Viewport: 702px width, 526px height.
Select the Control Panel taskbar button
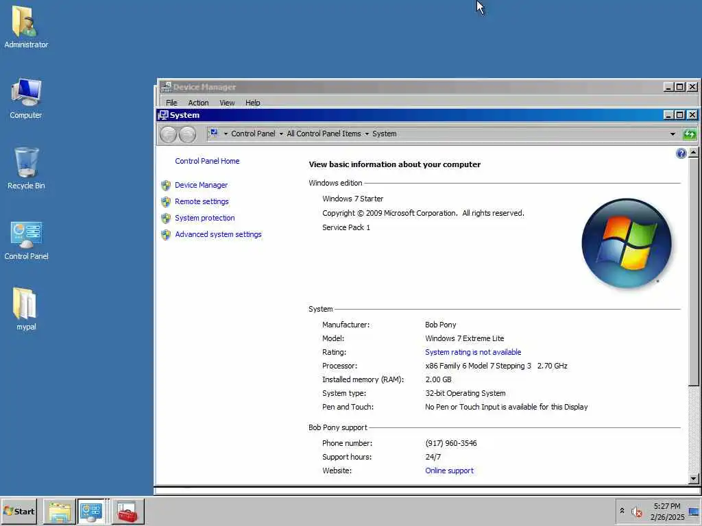[91, 512]
